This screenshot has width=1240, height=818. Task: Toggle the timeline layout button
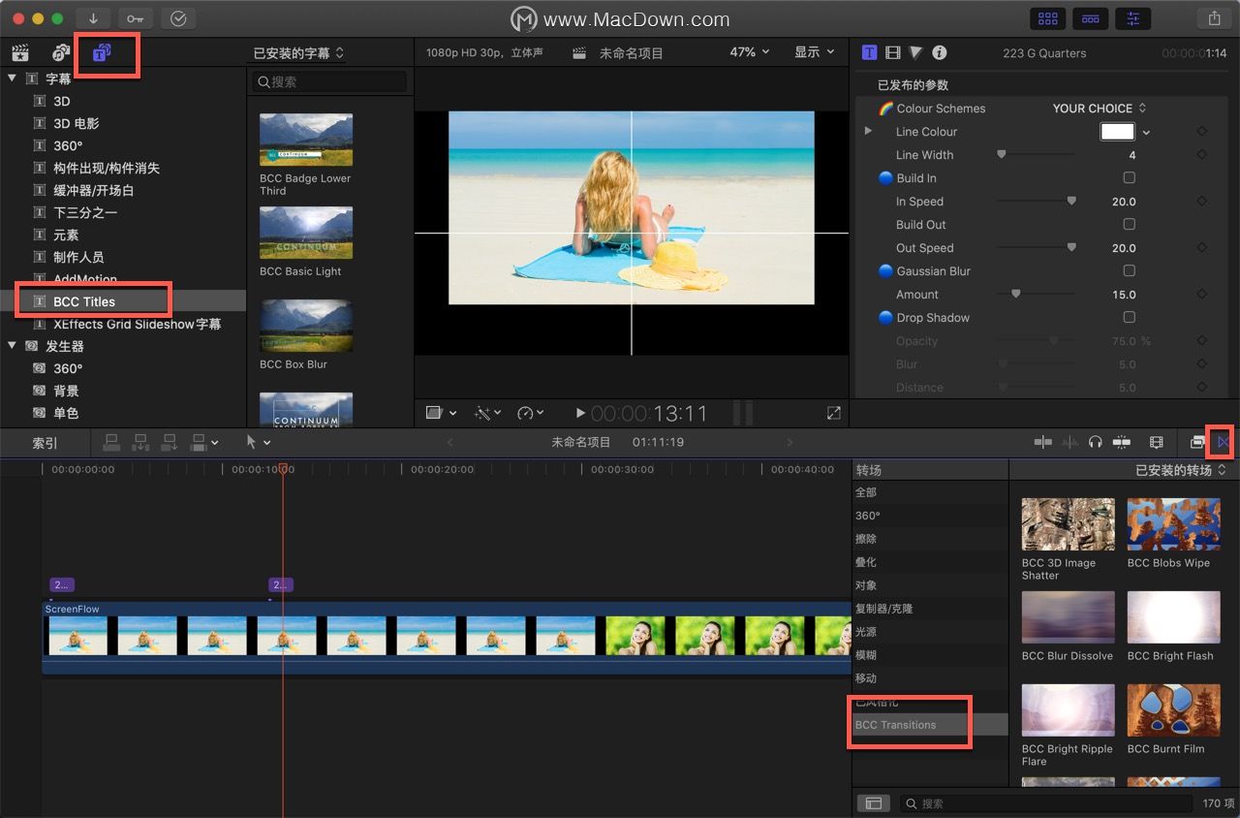[x=1090, y=18]
